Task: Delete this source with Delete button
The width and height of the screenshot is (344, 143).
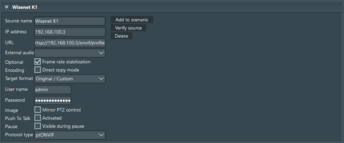Action: tap(122, 36)
